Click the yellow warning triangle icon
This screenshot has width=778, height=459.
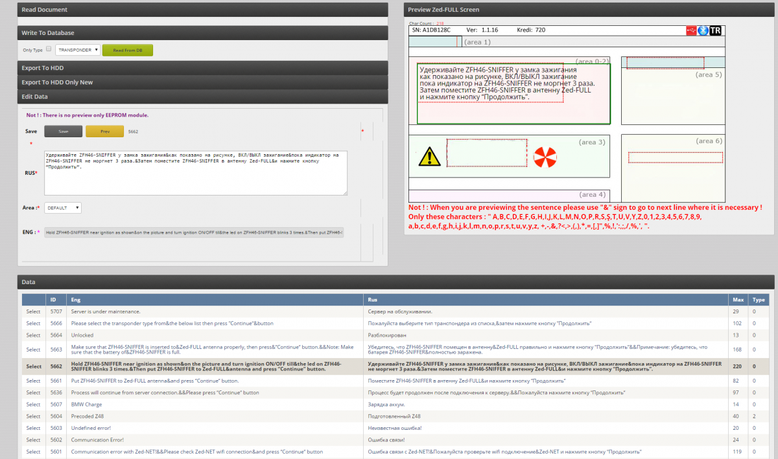(x=429, y=156)
